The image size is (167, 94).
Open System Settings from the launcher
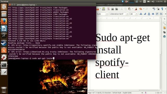tap(4, 57)
